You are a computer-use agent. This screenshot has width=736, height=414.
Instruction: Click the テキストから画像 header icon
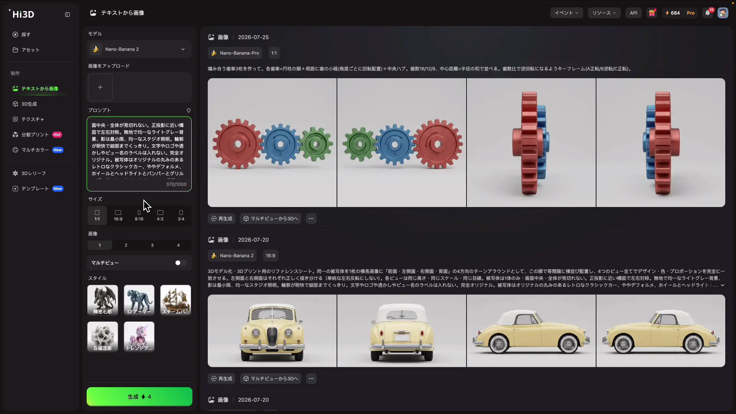point(93,13)
